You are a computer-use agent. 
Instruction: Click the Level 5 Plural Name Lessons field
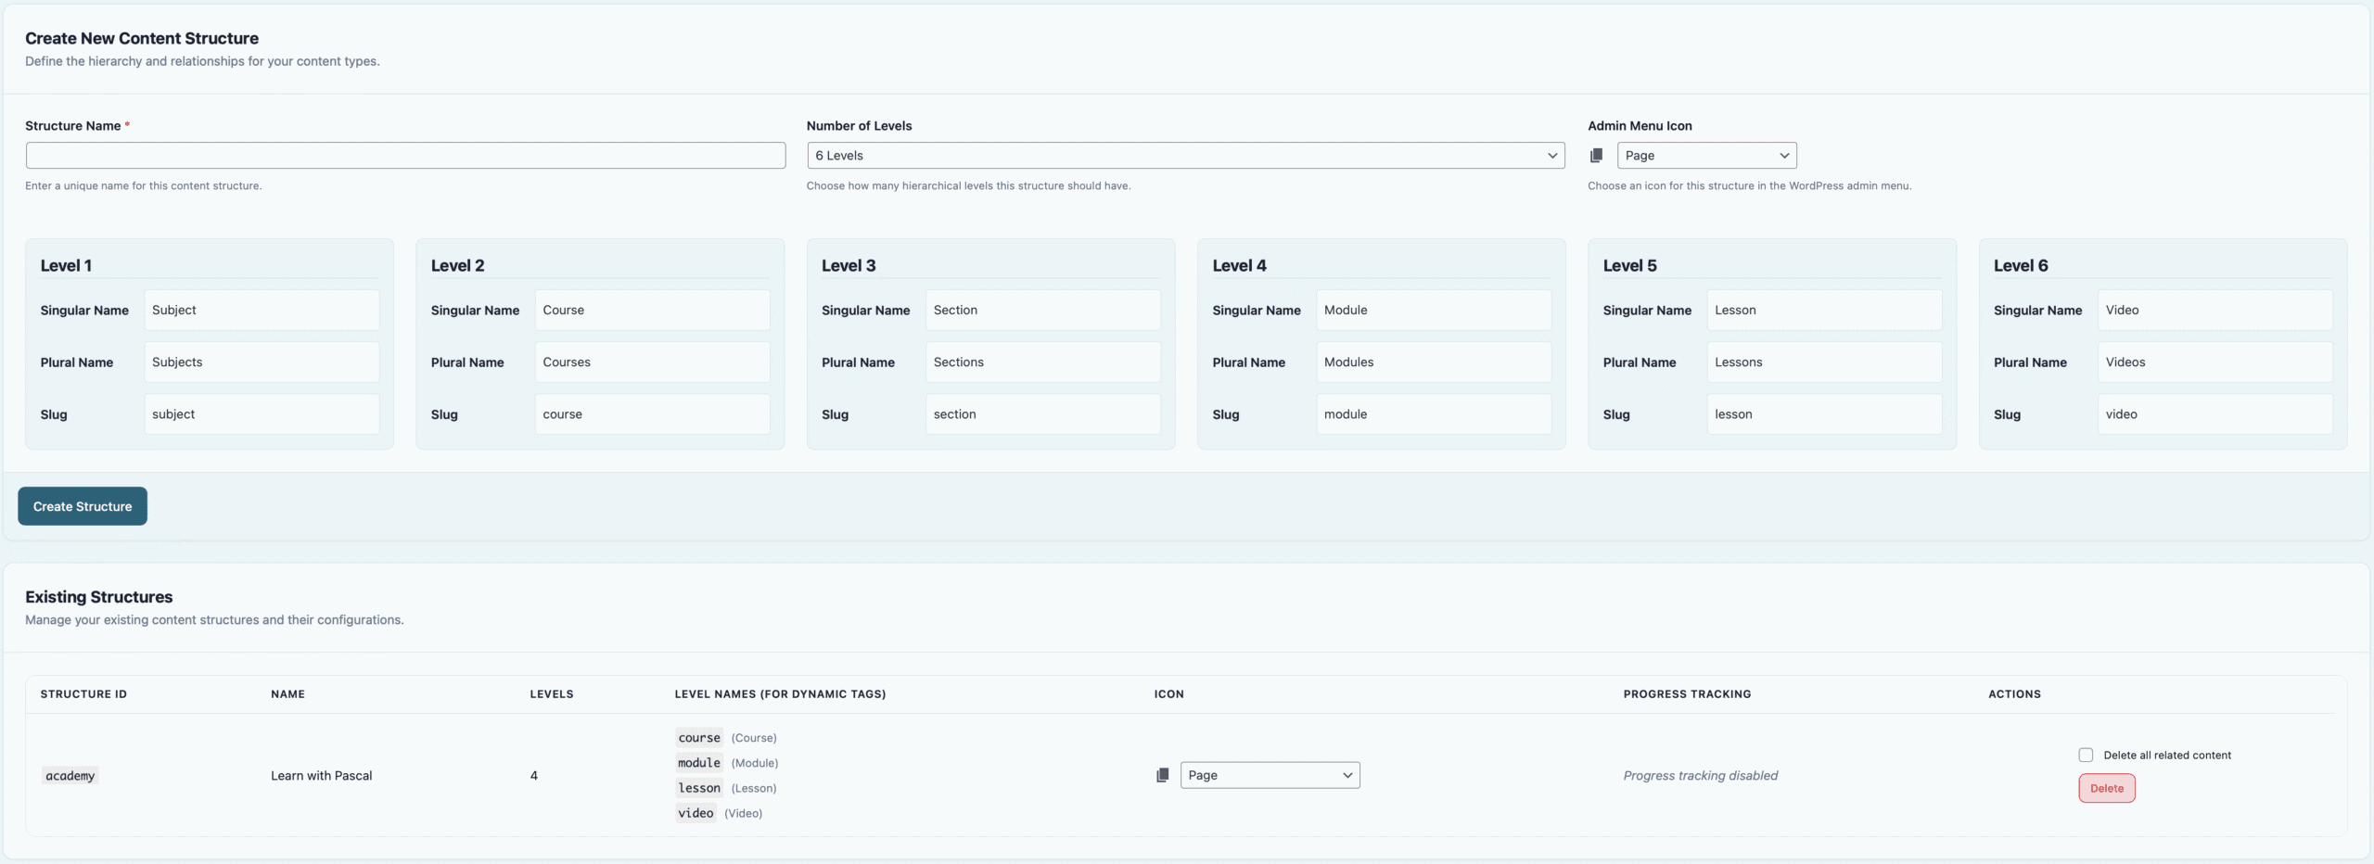pos(1823,362)
